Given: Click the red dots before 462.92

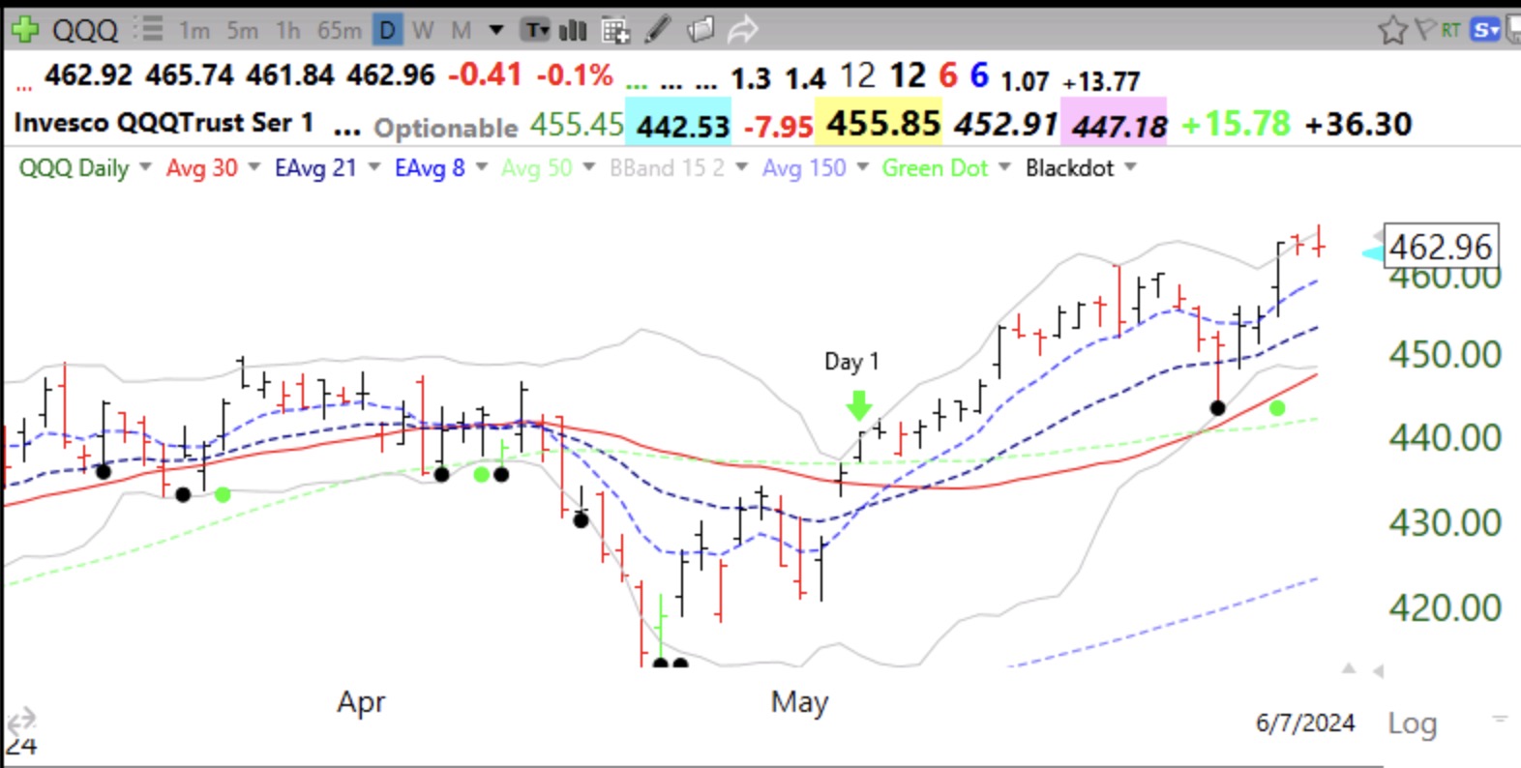Looking at the screenshot, I should 24,87.
